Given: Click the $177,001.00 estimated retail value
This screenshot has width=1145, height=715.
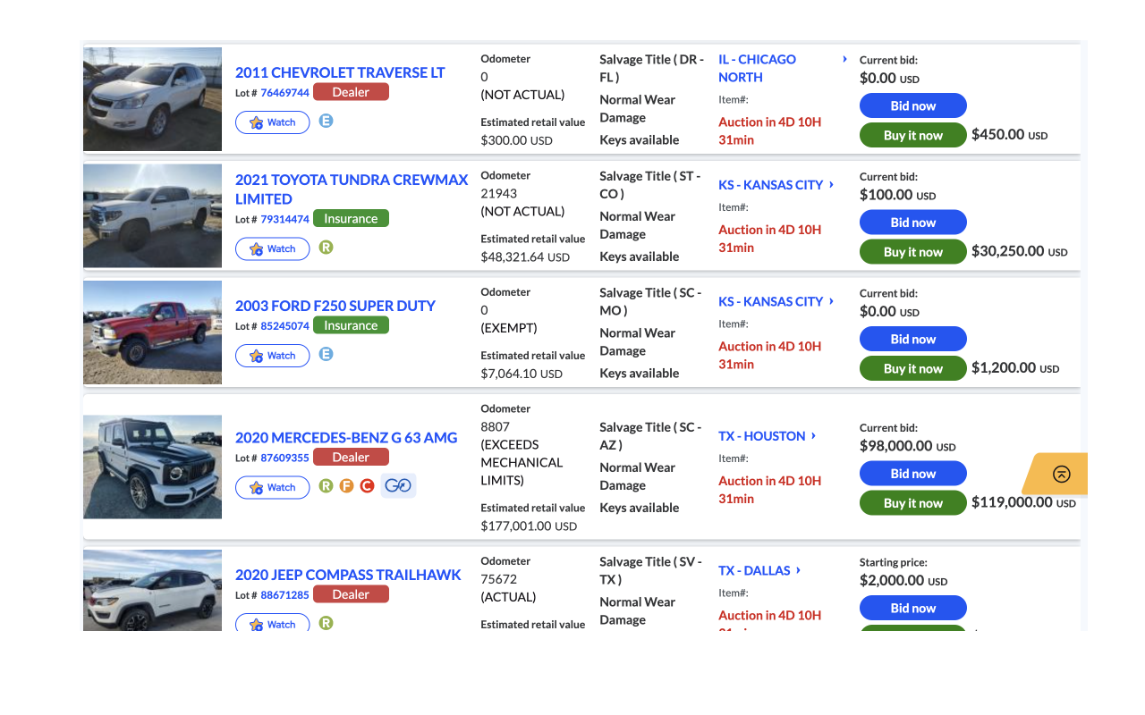Looking at the screenshot, I should coord(529,526).
